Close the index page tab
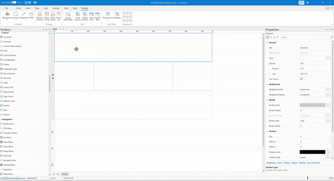Viewport: 334px width, 181px height. tap(60, 29)
